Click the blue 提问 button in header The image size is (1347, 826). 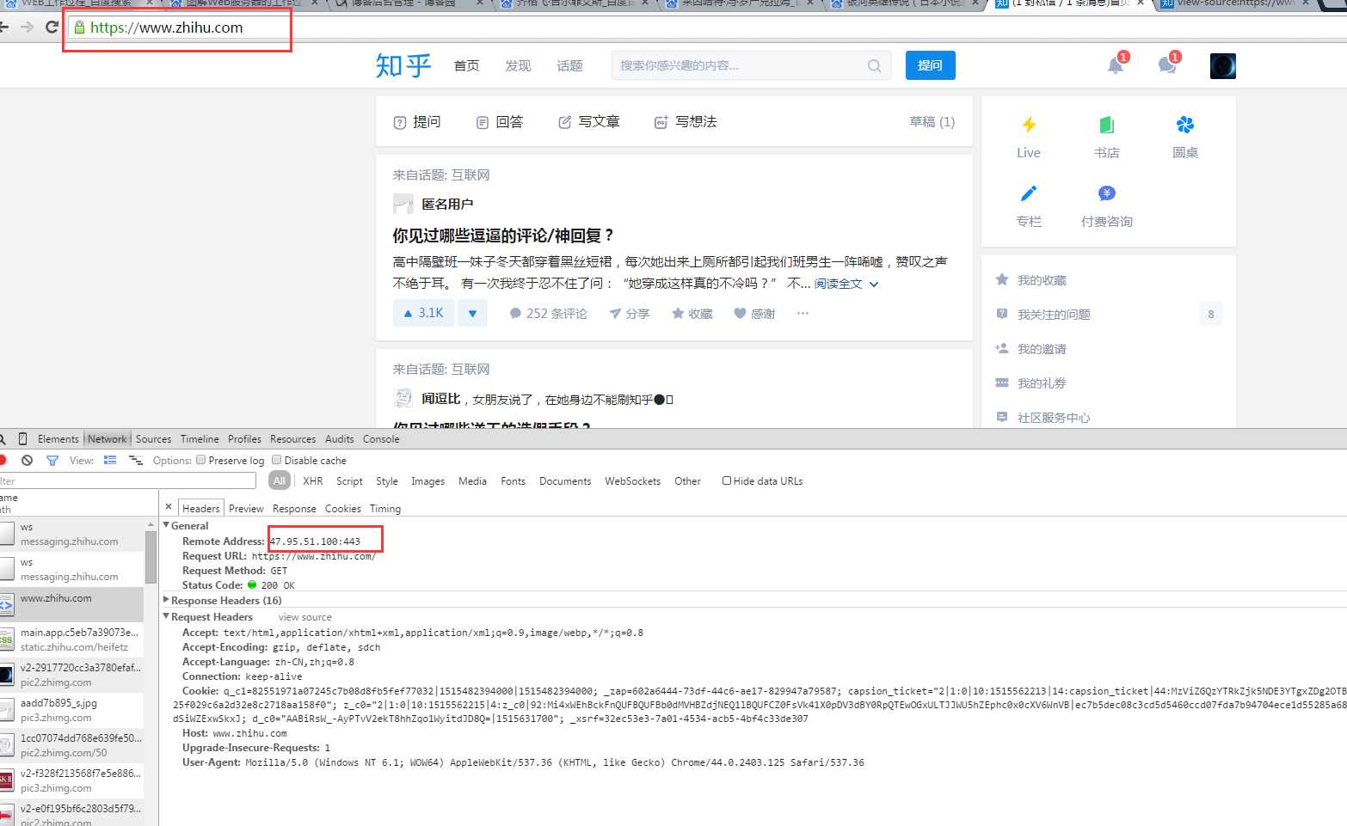pos(930,65)
